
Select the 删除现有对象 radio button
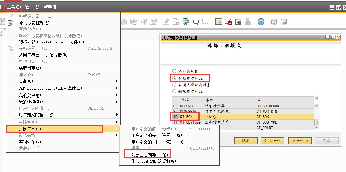[174, 92]
